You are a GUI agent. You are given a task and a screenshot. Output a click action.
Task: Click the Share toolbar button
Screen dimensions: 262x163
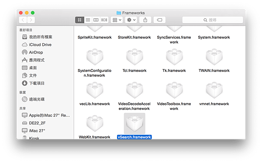tap(145, 20)
